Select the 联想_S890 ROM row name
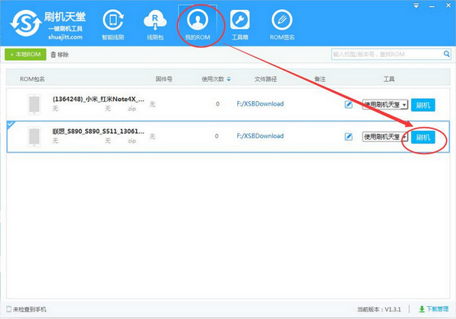Viewport: 456px width, 319px height. click(x=98, y=131)
